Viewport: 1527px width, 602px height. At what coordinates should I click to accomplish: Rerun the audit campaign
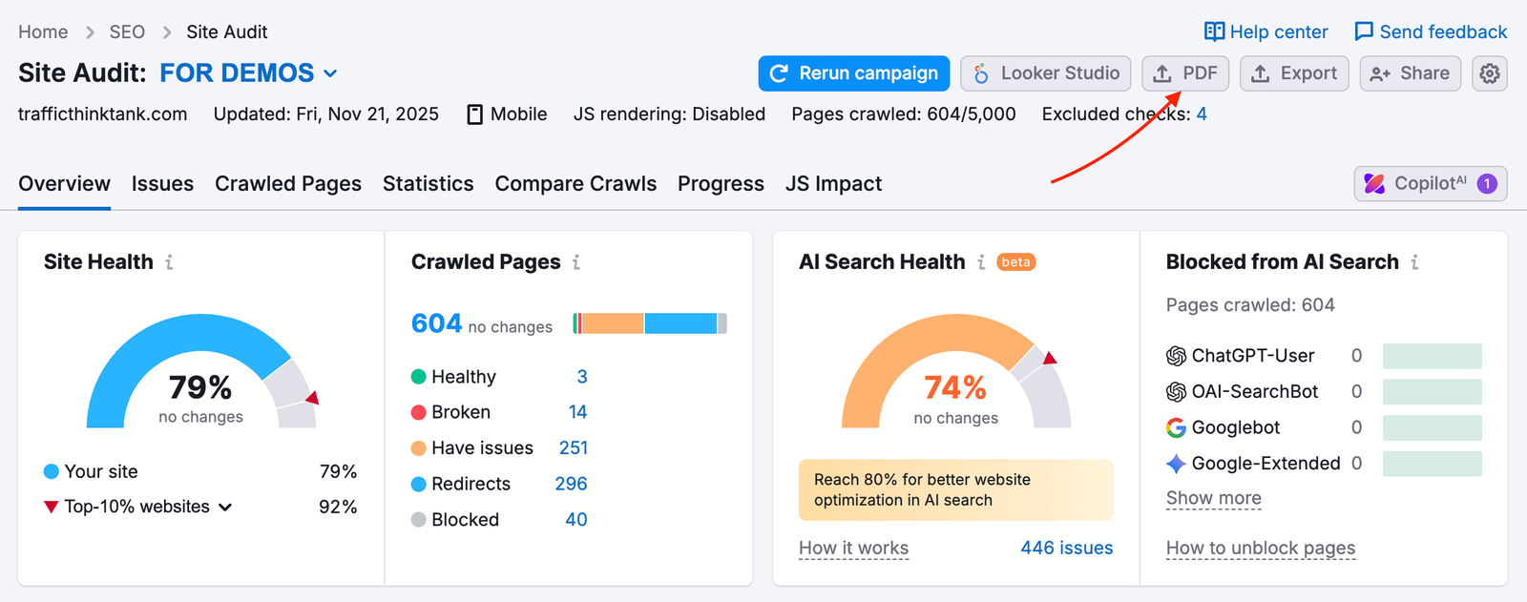pyautogui.click(x=852, y=73)
